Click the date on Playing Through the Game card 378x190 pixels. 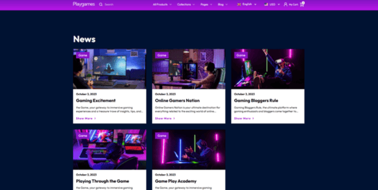[x=86, y=175]
